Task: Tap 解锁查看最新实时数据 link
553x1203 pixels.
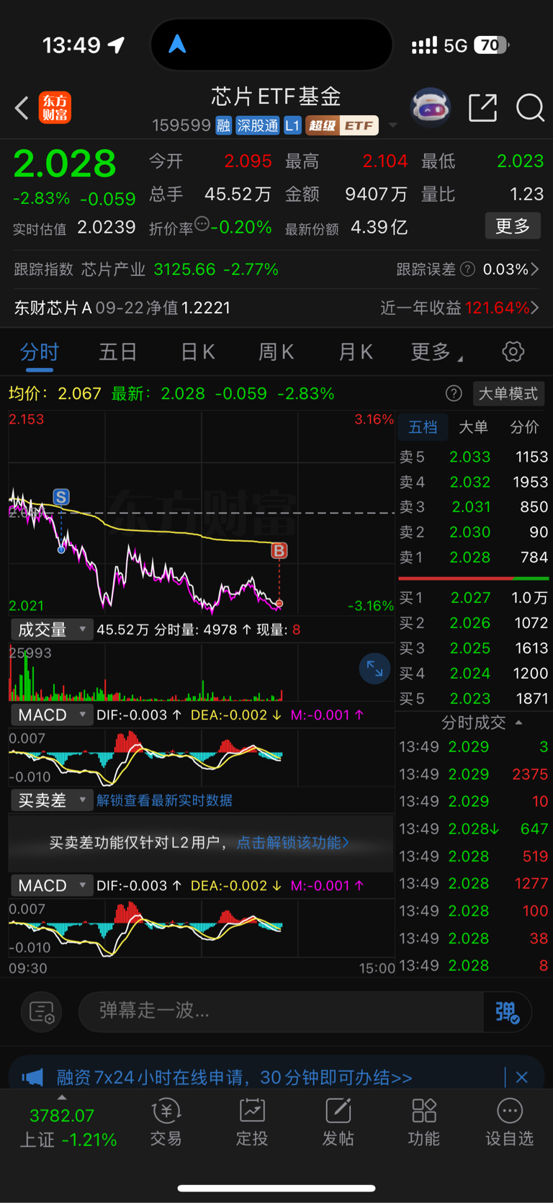Action: [x=164, y=800]
